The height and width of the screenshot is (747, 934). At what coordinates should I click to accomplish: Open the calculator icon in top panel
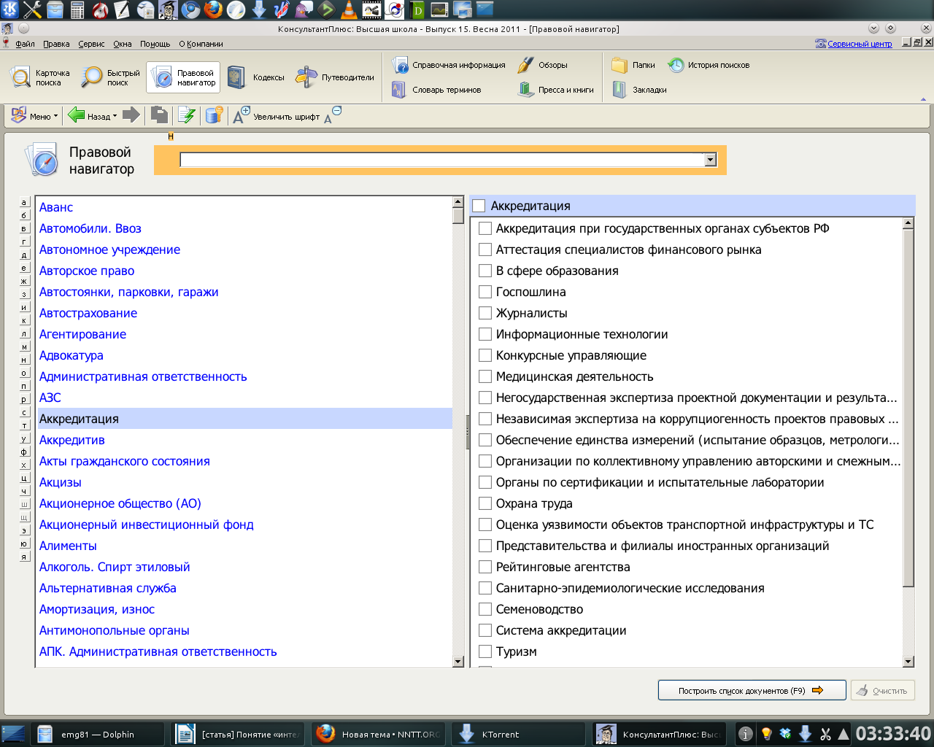(77, 9)
